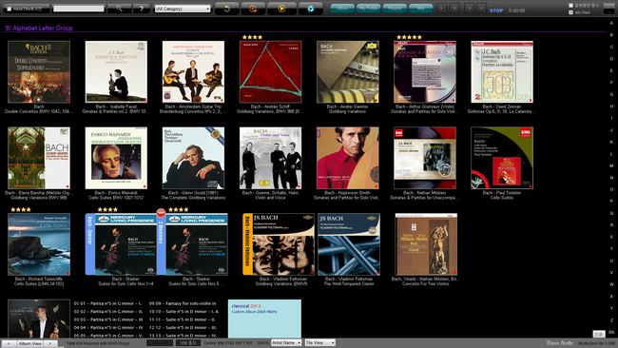Viewport: 618px width, 348px height.
Task: Jump to letter M in alphabet navigator
Action: tap(611, 165)
